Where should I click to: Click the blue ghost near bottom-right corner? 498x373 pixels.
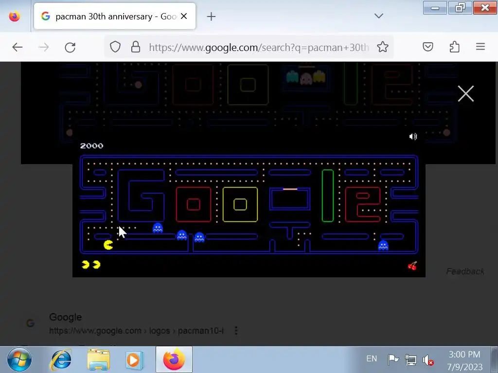[383, 245]
